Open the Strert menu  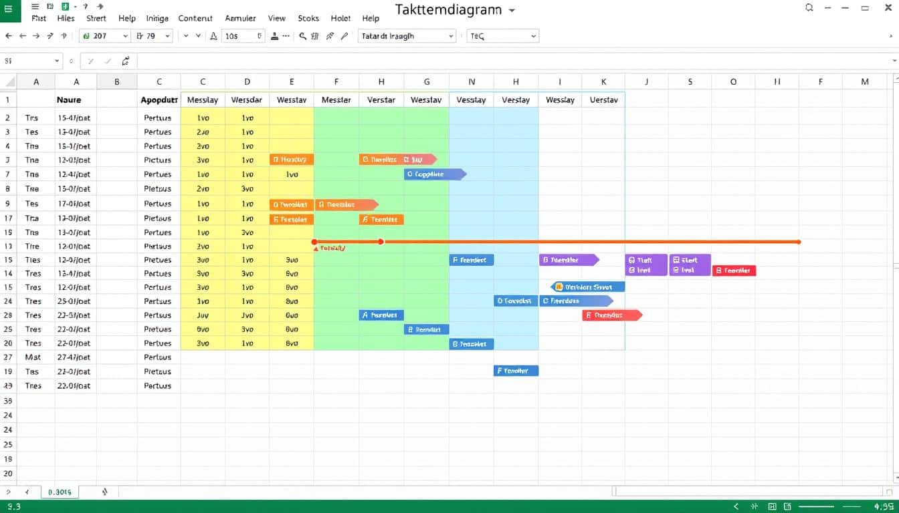(96, 18)
